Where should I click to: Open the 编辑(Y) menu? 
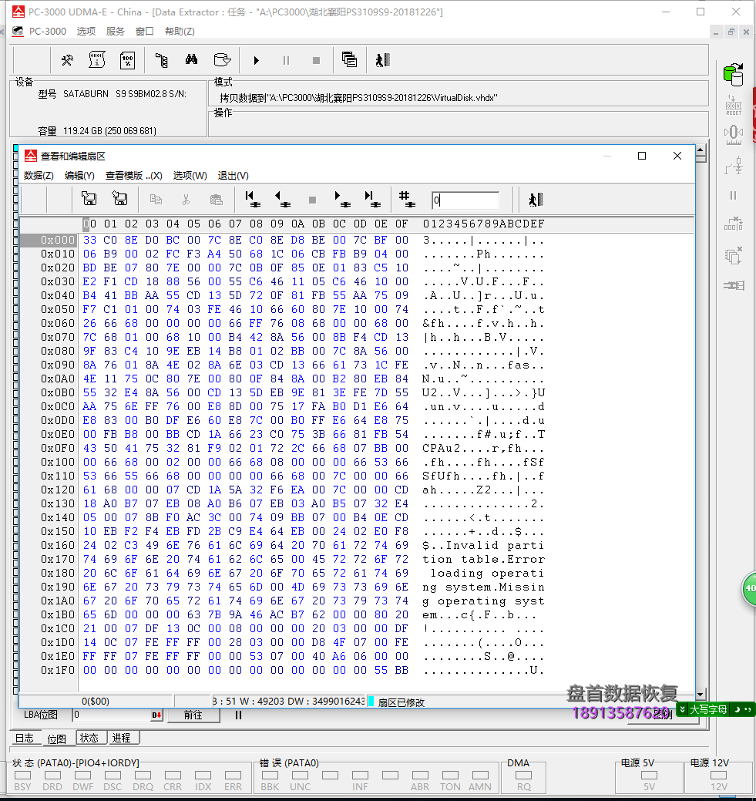tap(79, 175)
